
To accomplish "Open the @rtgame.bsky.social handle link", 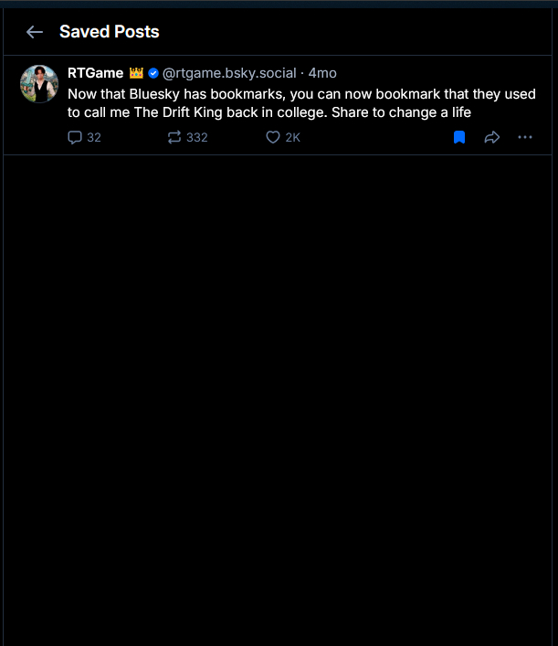I will click(x=229, y=73).
